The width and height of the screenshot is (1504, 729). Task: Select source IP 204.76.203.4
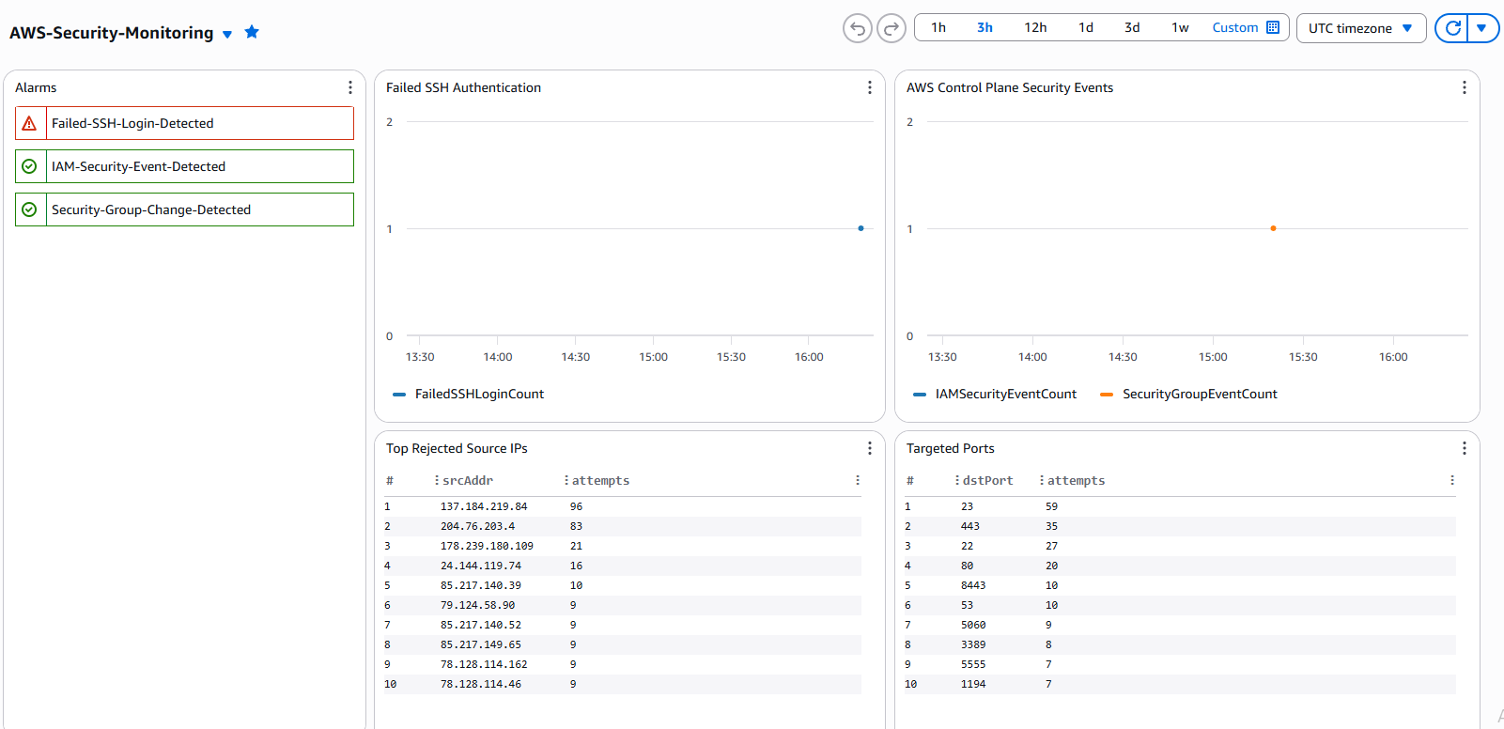[x=477, y=526]
